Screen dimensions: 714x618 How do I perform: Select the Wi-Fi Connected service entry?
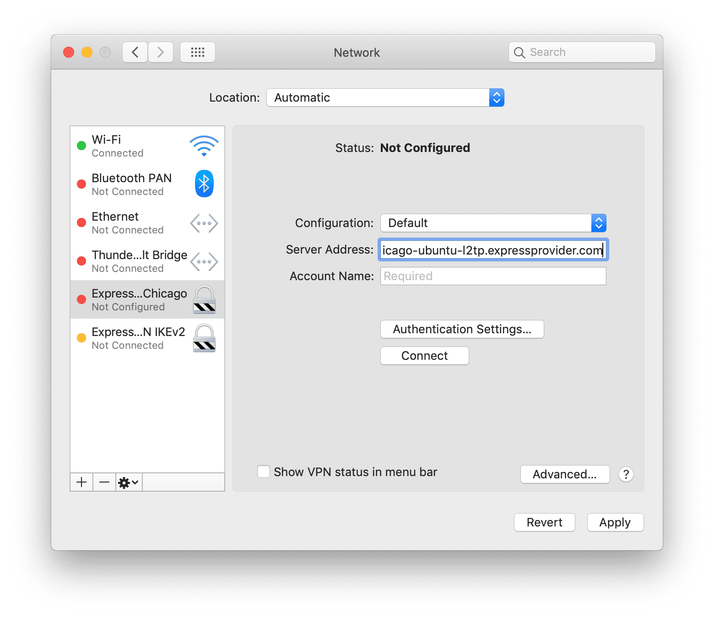[x=128, y=146]
